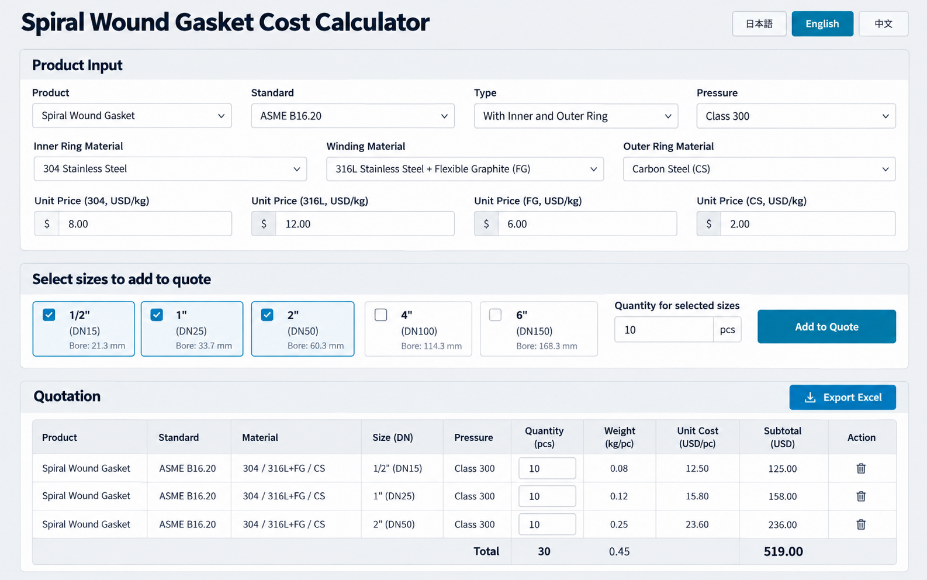Click the quantity for selected sizes field

click(x=664, y=330)
